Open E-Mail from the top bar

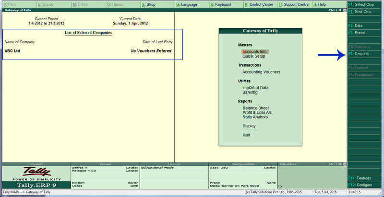coord(89,4)
